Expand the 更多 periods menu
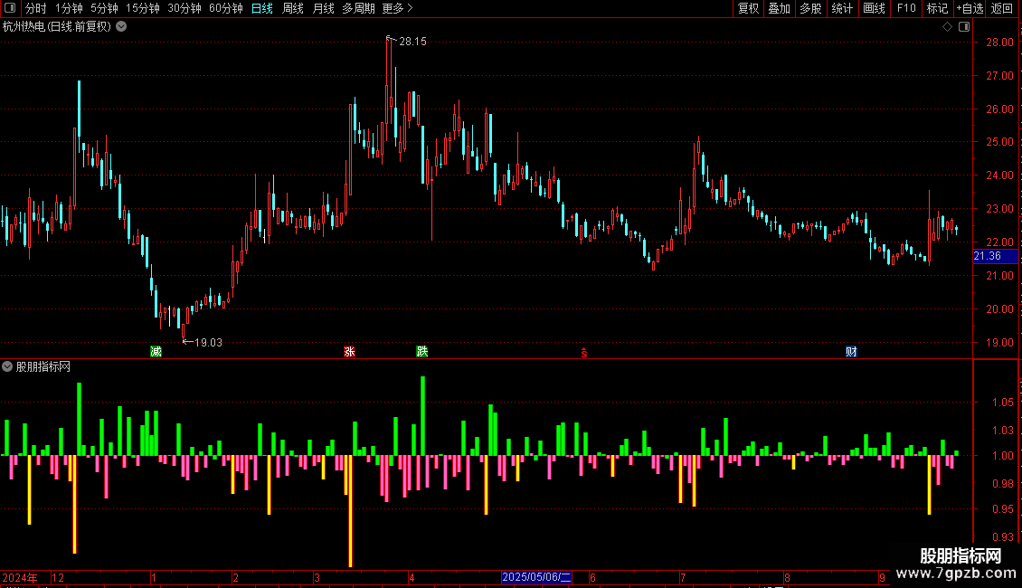1022x588 pixels. click(x=397, y=8)
